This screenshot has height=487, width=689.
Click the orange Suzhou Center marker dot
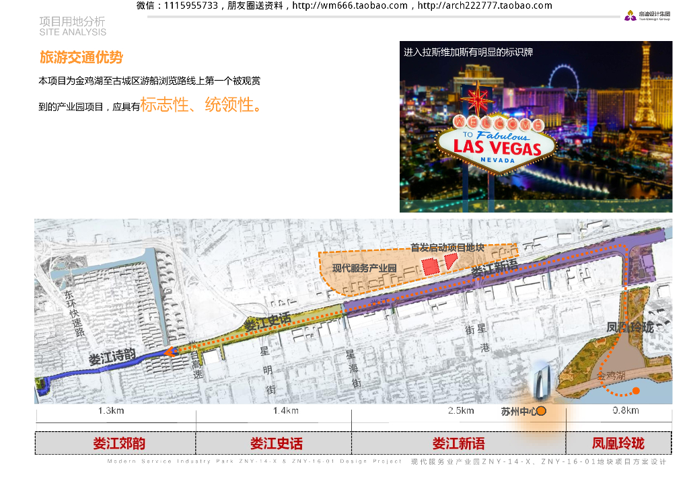[542, 411]
